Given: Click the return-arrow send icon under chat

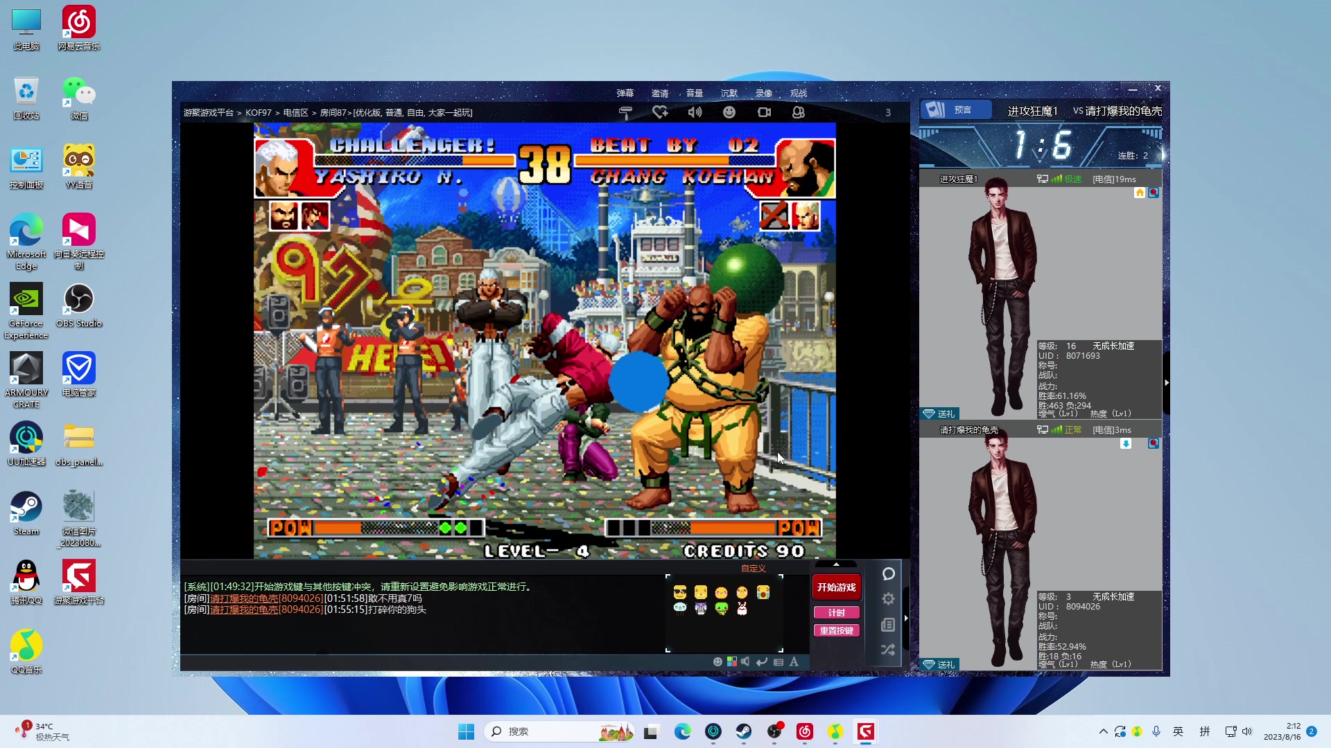Looking at the screenshot, I should pos(762,662).
